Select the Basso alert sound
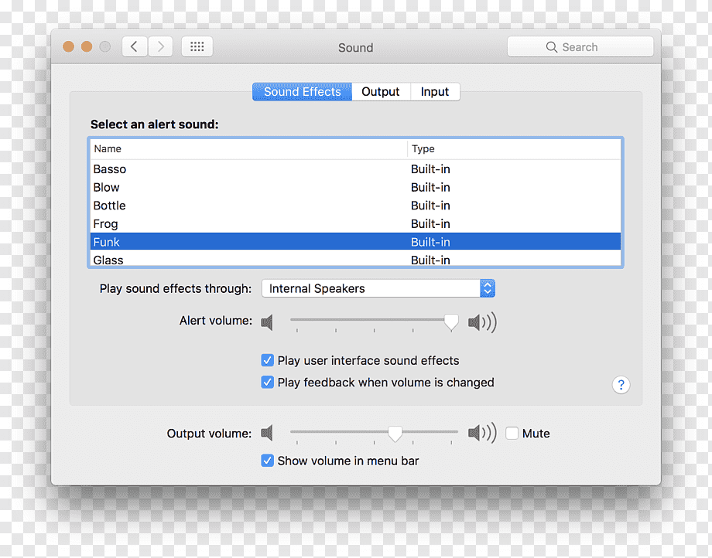 click(x=355, y=169)
